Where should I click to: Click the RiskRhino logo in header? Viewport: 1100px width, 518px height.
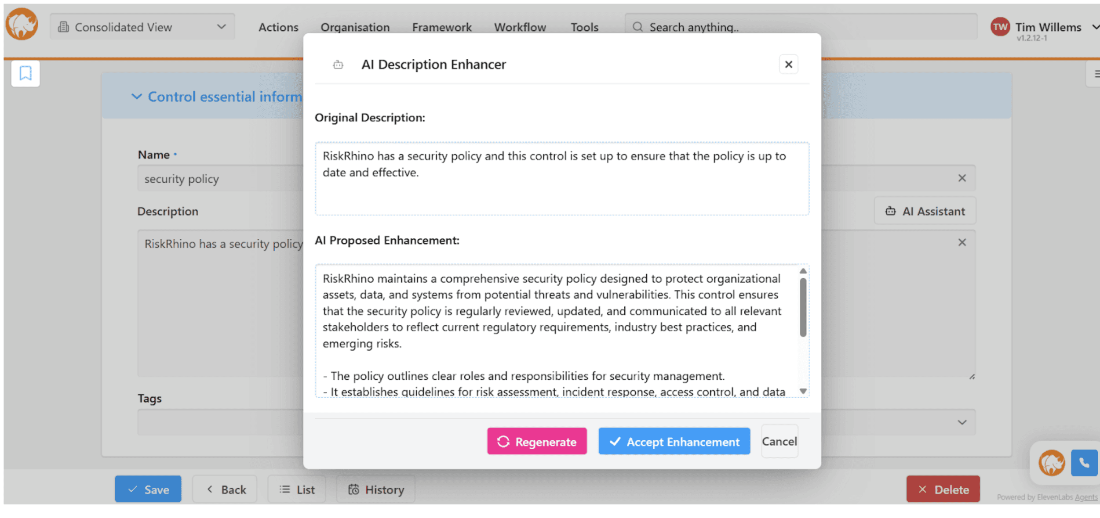coord(22,25)
